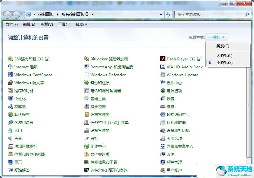Open the 位置和其他传感器 link
254x178 pixels.
30,154
